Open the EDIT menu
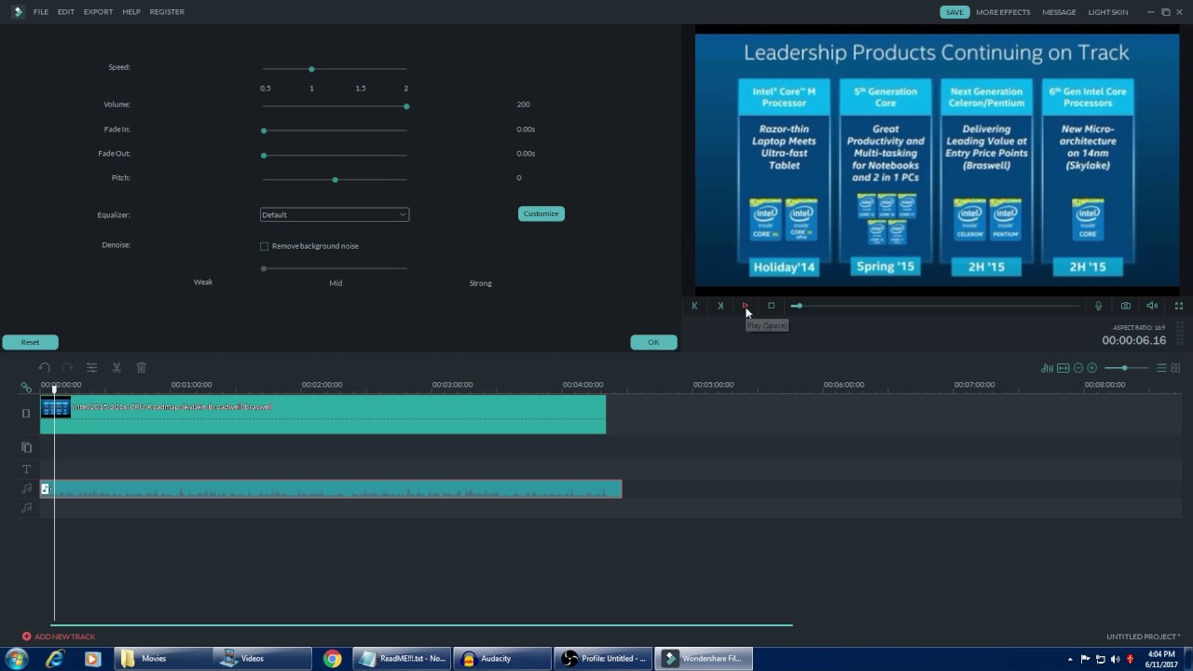This screenshot has width=1193, height=671. pyautogui.click(x=66, y=12)
